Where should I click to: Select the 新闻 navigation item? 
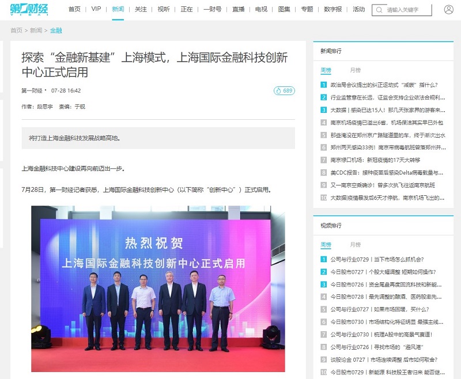tap(118, 9)
